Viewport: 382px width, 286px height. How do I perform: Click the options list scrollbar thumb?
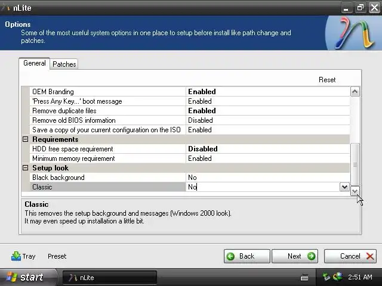355,164
